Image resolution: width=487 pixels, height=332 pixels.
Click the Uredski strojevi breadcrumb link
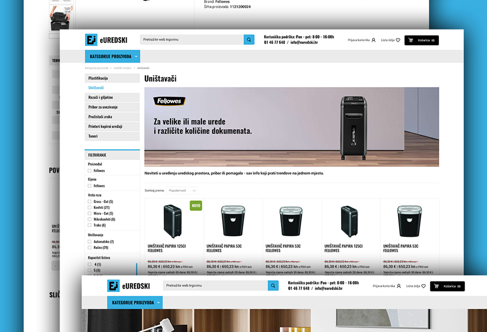point(122,68)
